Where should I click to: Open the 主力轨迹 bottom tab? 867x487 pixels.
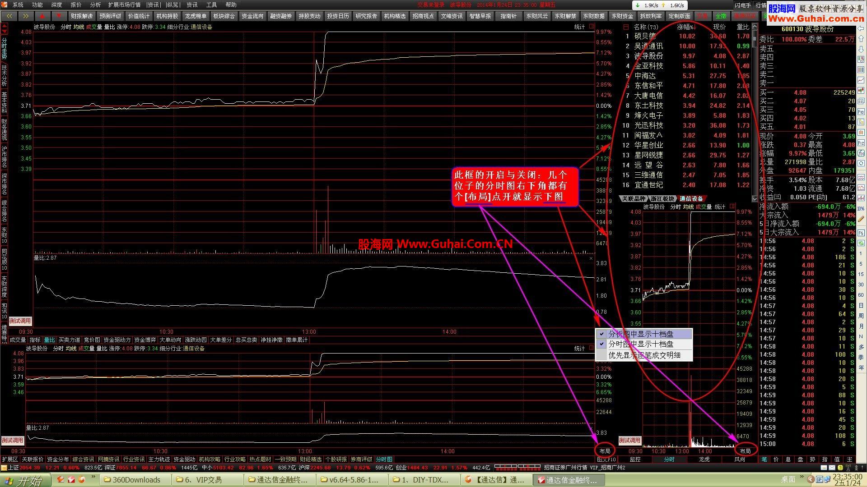159,459
